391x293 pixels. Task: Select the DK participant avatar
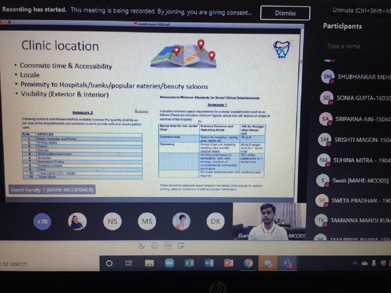pos(215,221)
